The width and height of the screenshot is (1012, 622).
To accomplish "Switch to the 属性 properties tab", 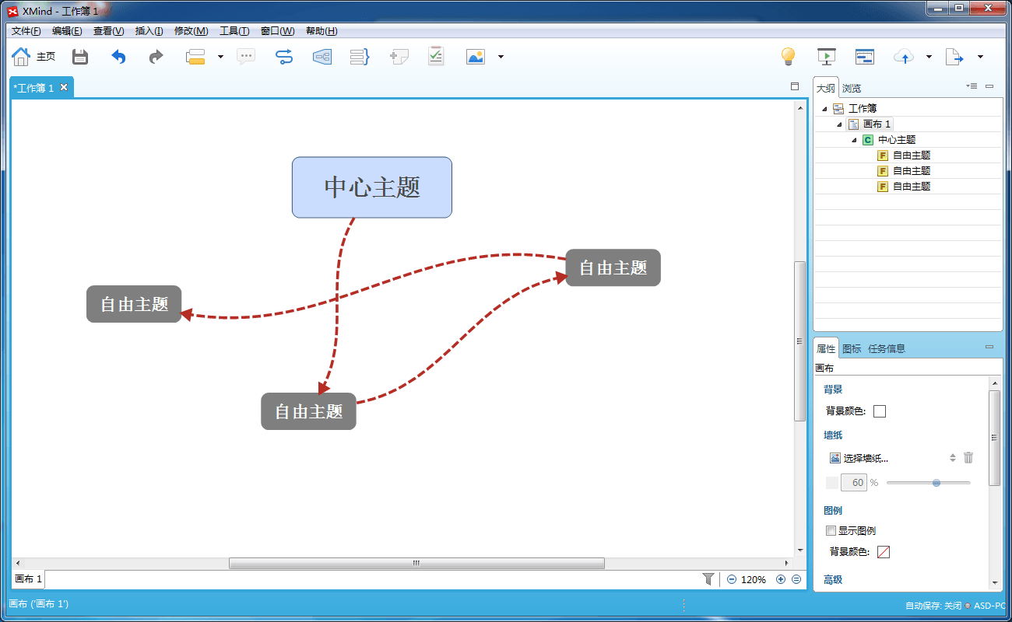I will [x=826, y=348].
